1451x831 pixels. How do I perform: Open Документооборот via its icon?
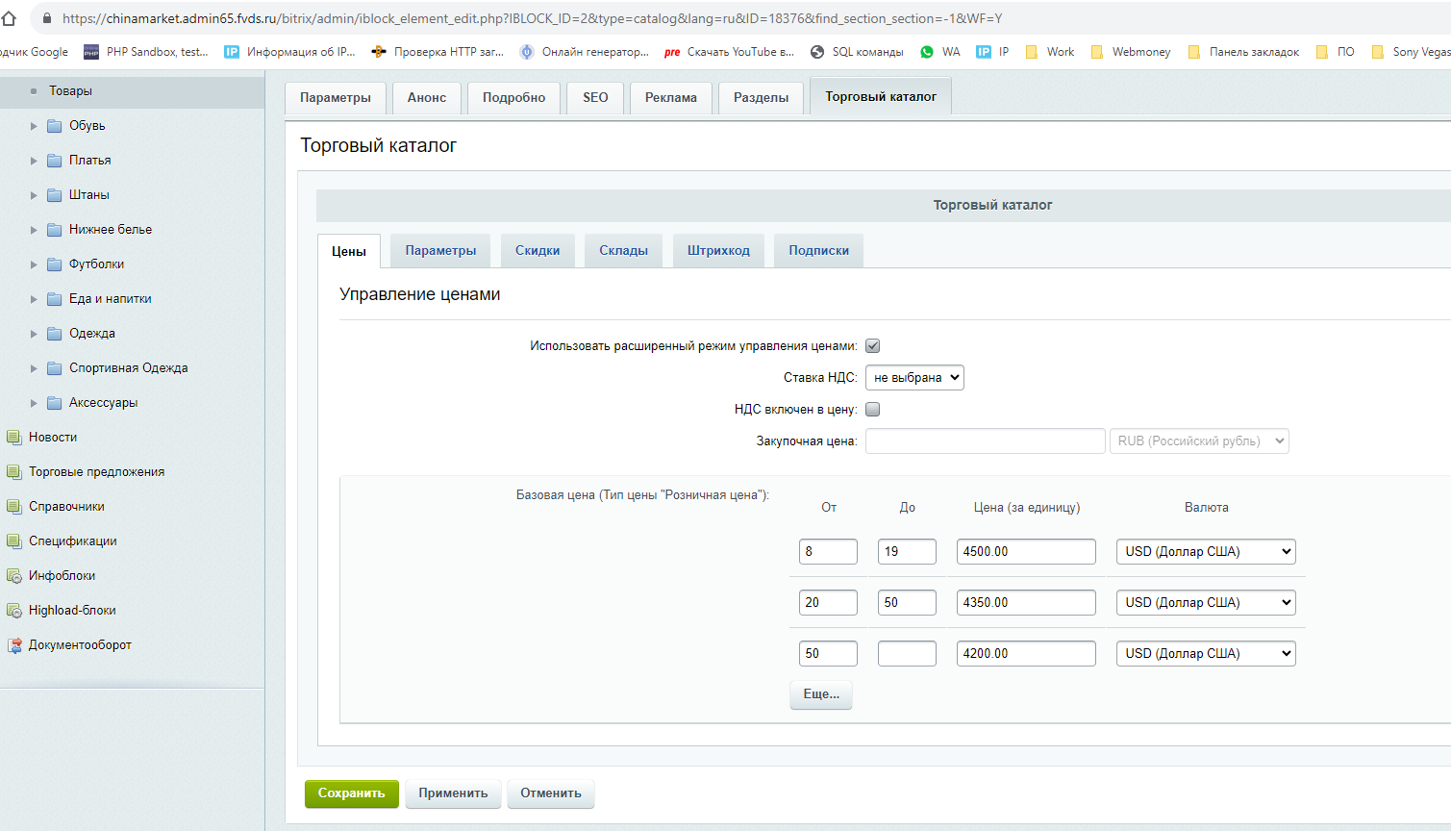pyautogui.click(x=13, y=645)
